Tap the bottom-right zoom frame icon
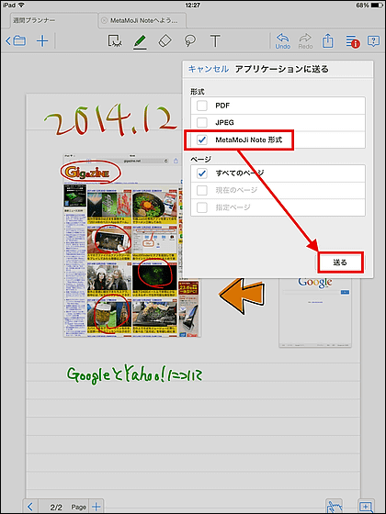386x514 pixels. tap(367, 507)
